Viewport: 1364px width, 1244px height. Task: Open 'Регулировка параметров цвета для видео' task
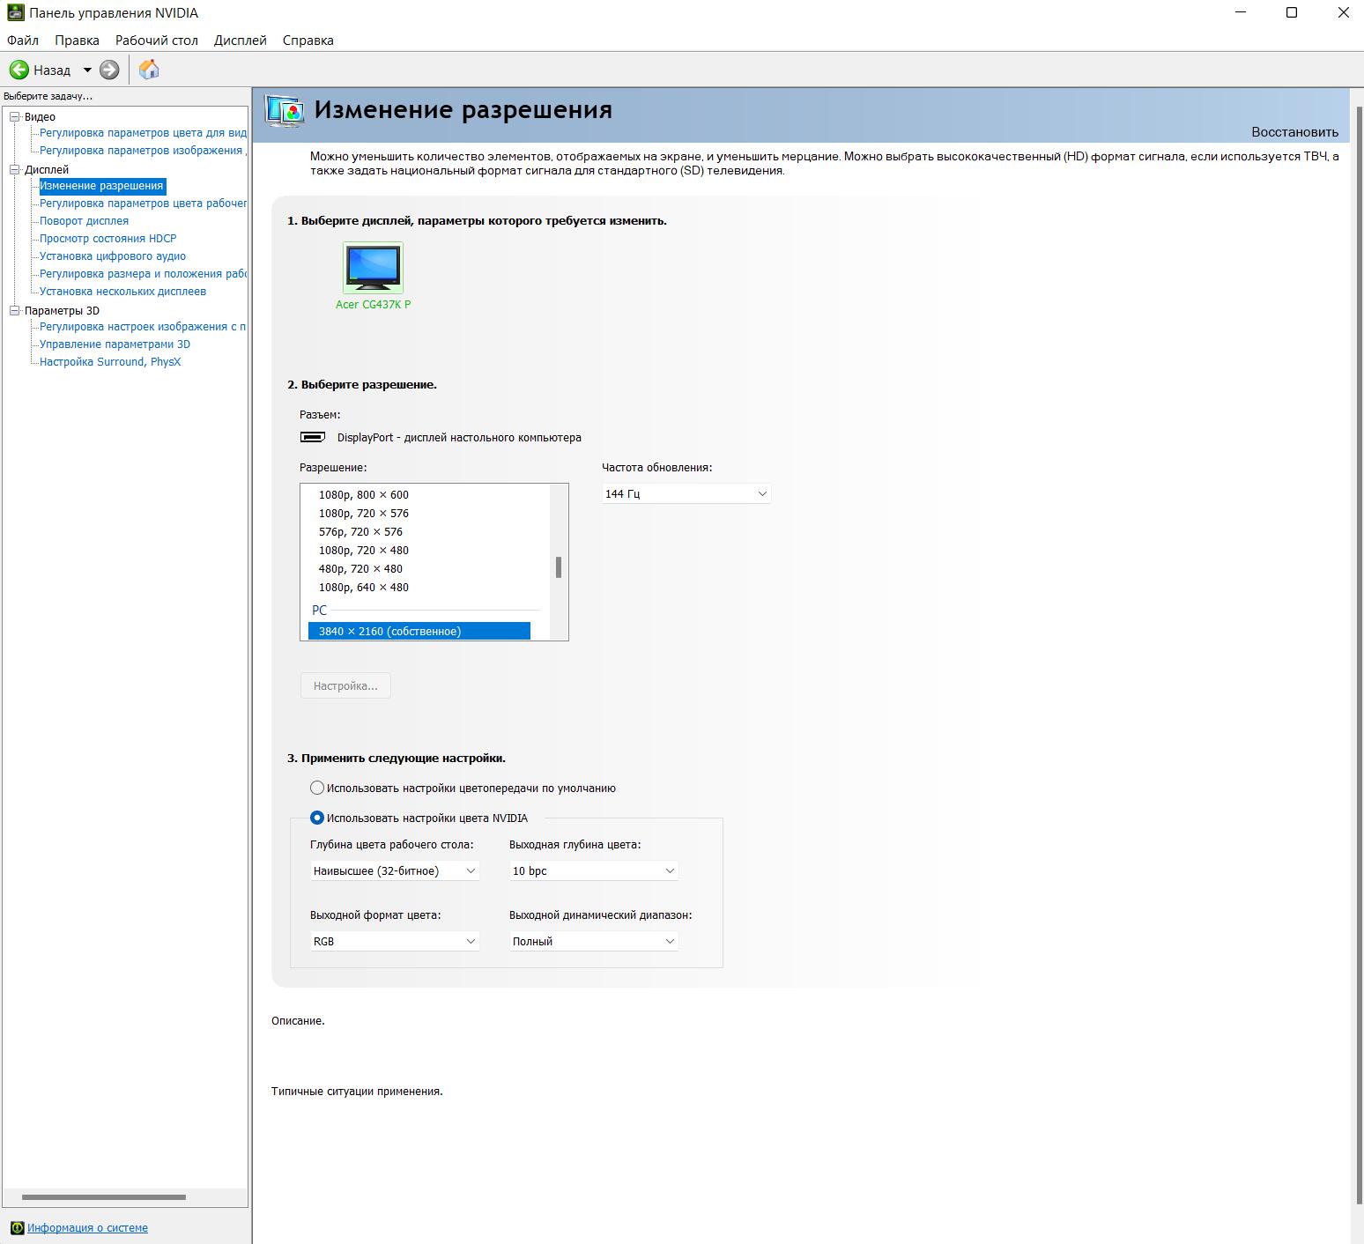click(x=143, y=132)
